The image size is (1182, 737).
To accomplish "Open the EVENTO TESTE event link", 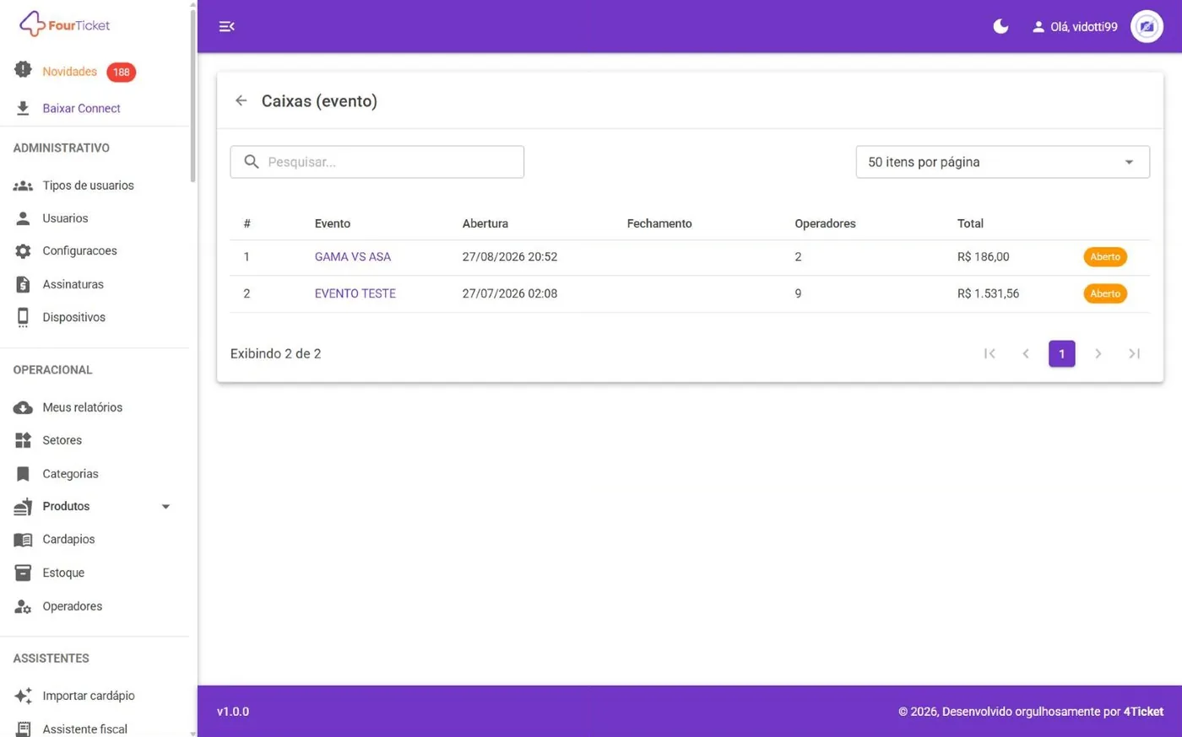I will tap(355, 293).
